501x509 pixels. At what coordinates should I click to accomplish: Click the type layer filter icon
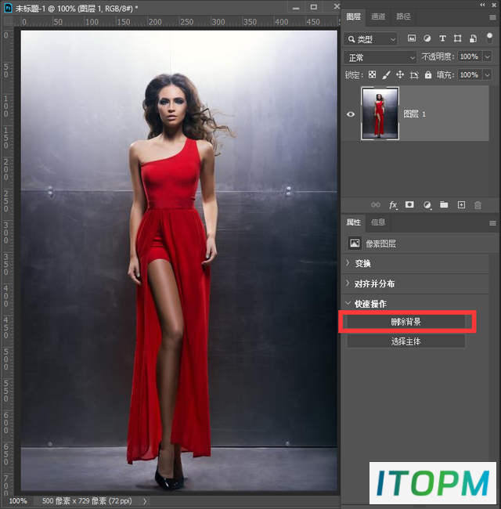pos(442,38)
